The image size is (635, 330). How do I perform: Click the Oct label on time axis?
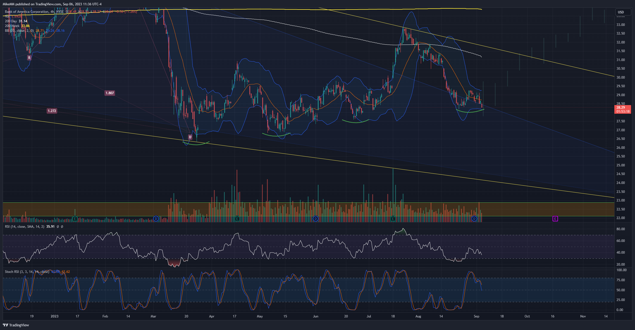point(527,316)
